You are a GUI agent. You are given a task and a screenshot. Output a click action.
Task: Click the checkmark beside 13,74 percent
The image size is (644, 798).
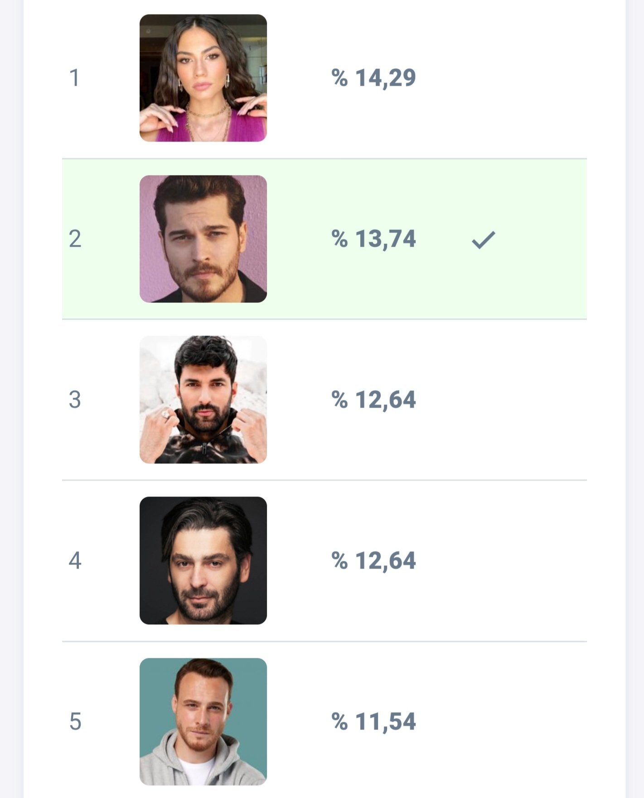click(484, 239)
